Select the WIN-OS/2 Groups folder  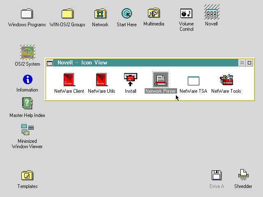(x=67, y=14)
